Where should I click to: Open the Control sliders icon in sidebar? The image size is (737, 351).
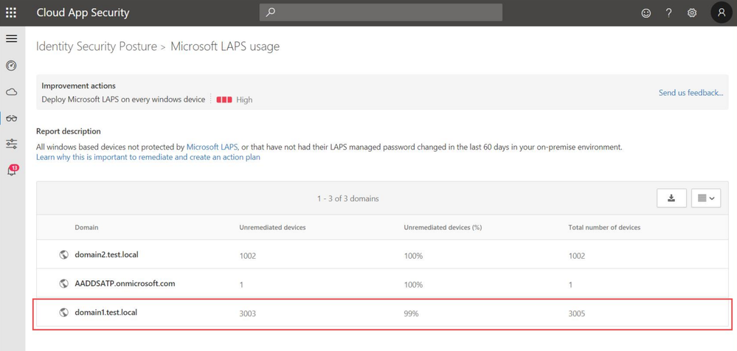[x=11, y=144]
